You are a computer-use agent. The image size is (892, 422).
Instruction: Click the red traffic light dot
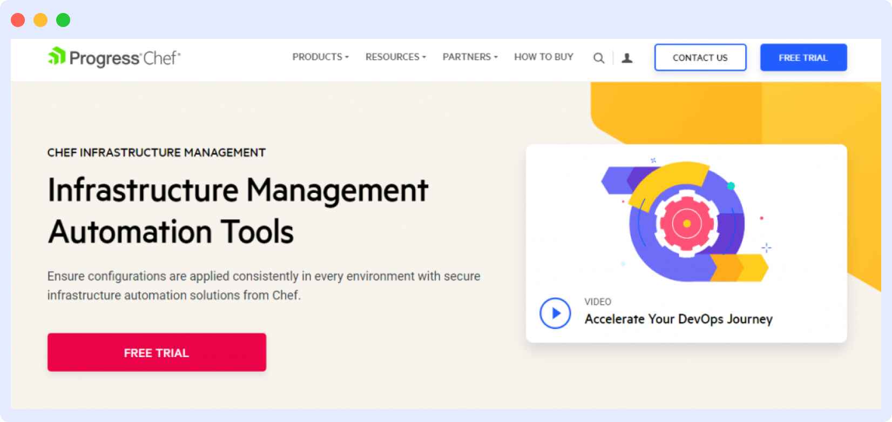17,19
